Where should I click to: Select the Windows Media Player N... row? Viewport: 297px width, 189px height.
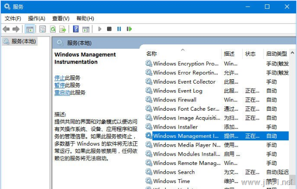[217, 145]
